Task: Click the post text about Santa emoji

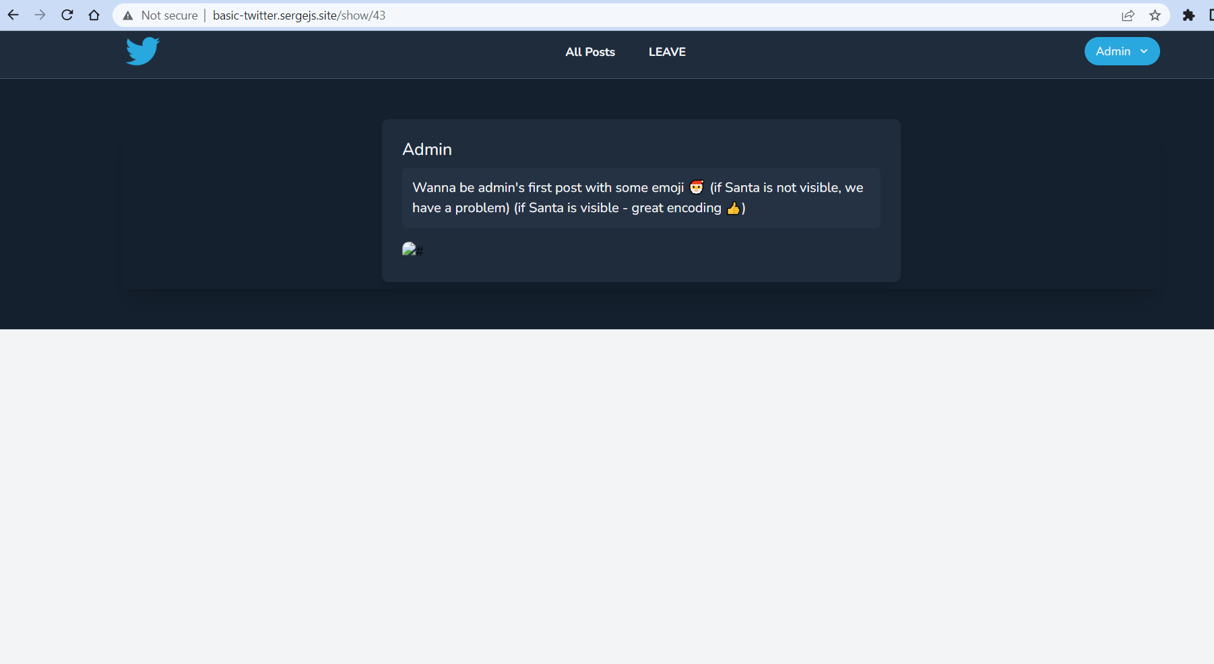Action: [641, 198]
